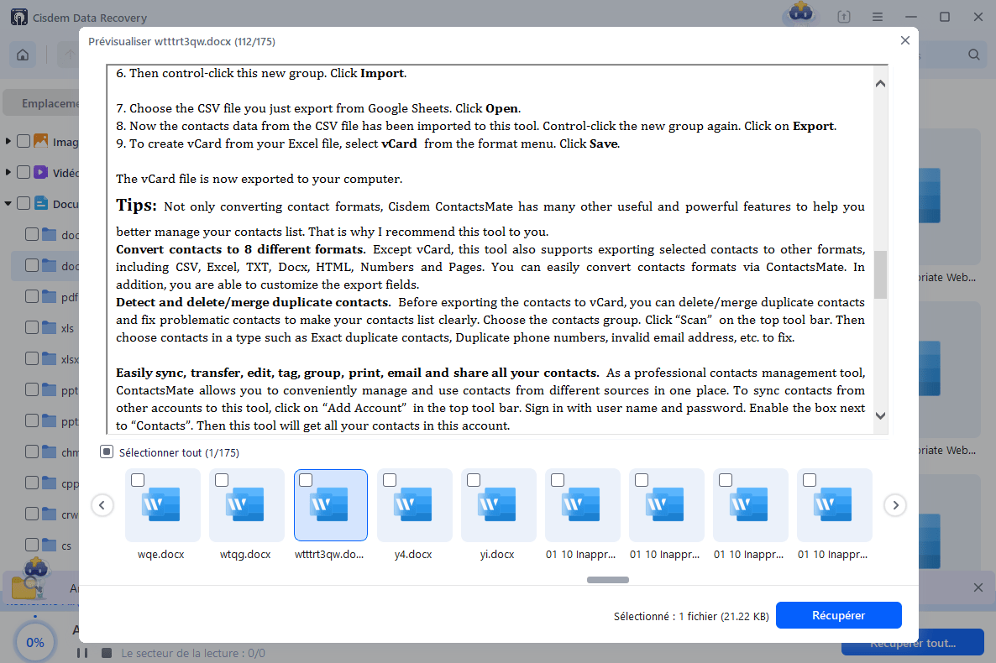The height and width of the screenshot is (663, 996).
Task: Select the cpp folder icon in the sidebar
Action: [x=50, y=483]
